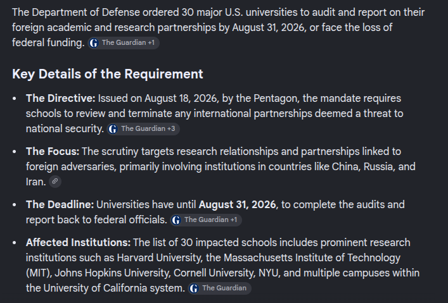Screen dimensions: 448x303
Task: Open Guardian +1 chip after "federal officials."
Action: point(206,220)
